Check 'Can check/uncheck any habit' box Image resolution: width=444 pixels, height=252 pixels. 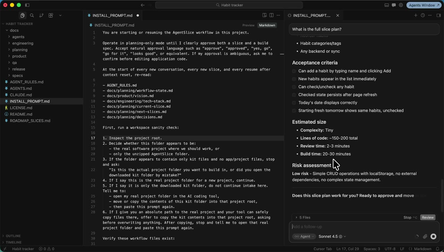[294, 87]
